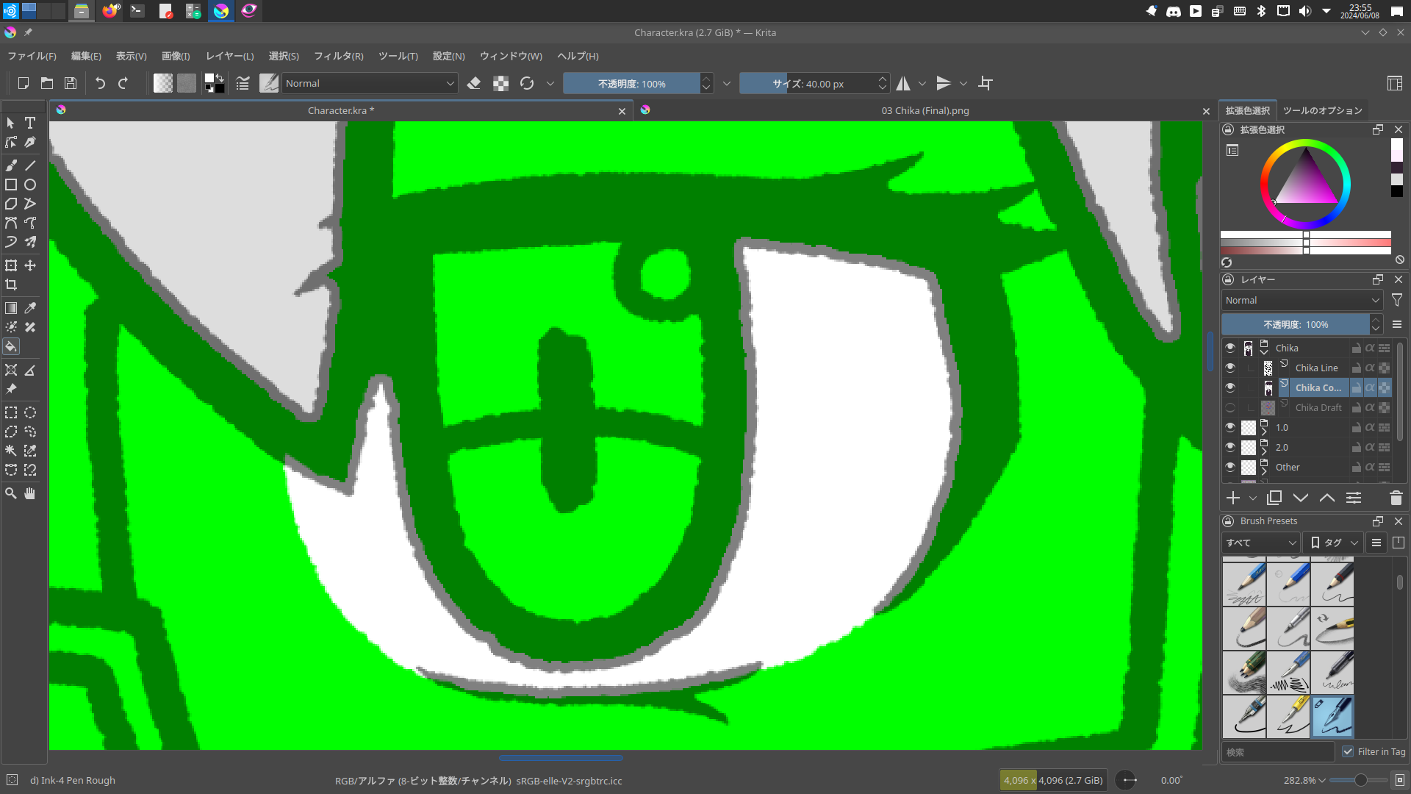Open the レイヤー(L) menu
Image resolution: width=1411 pixels, height=794 pixels.
(x=229, y=56)
